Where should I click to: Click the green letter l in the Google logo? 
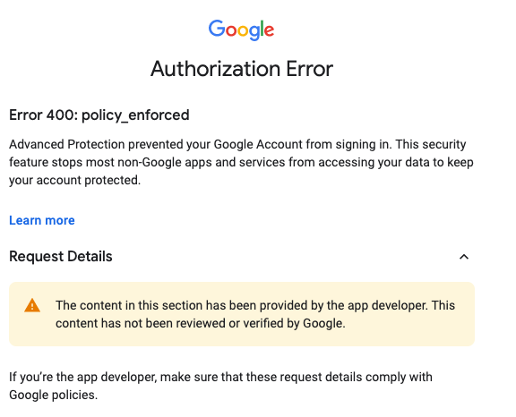click(x=262, y=29)
